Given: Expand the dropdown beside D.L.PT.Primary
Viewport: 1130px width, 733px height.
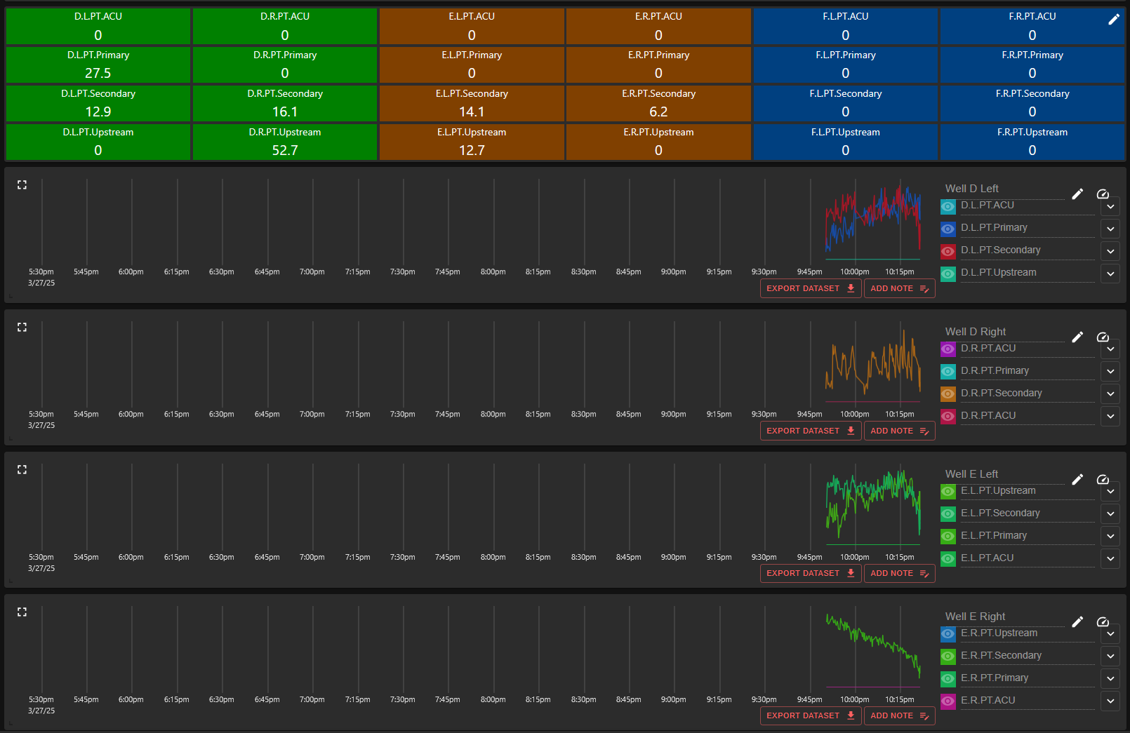Looking at the screenshot, I should [x=1110, y=229].
